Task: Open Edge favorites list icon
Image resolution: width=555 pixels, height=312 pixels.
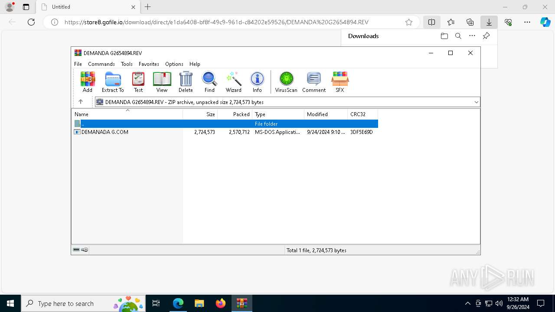Action: click(451, 22)
